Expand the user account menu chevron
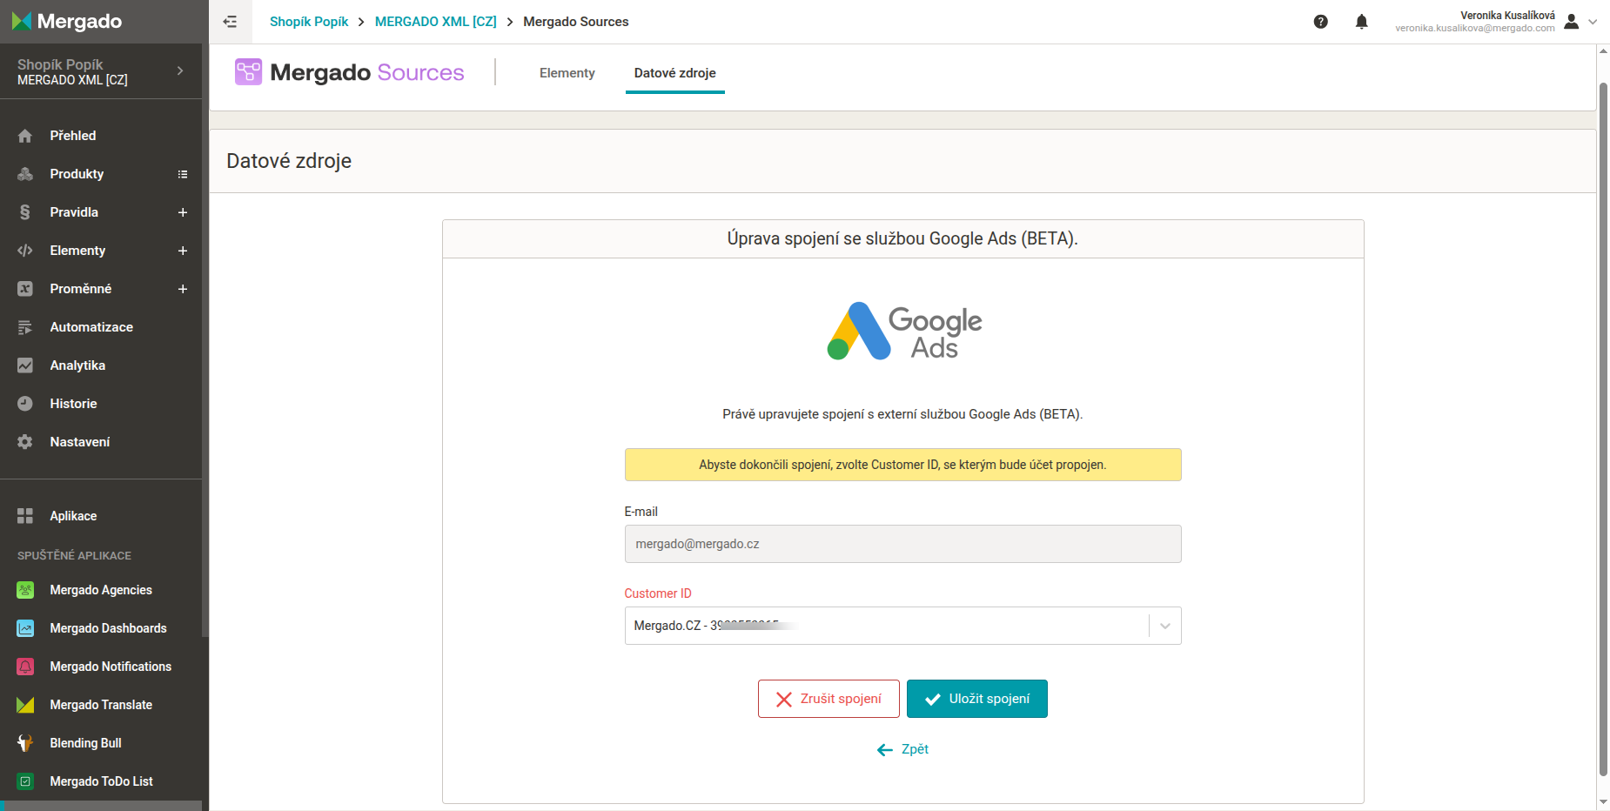Viewport: 1610px width, 811px height. (x=1593, y=22)
